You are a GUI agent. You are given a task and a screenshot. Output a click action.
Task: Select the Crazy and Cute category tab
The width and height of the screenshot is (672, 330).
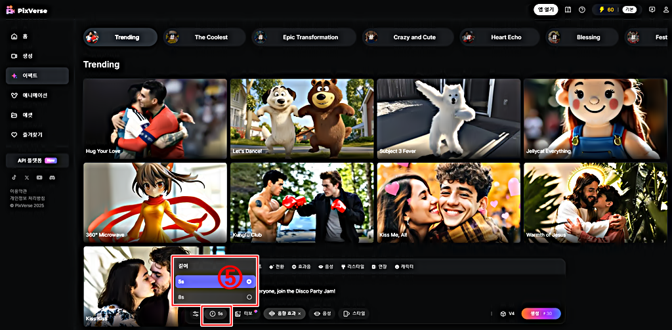(408, 37)
